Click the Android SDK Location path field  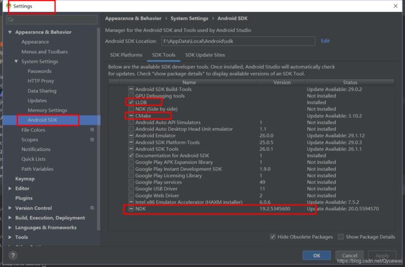click(x=238, y=41)
